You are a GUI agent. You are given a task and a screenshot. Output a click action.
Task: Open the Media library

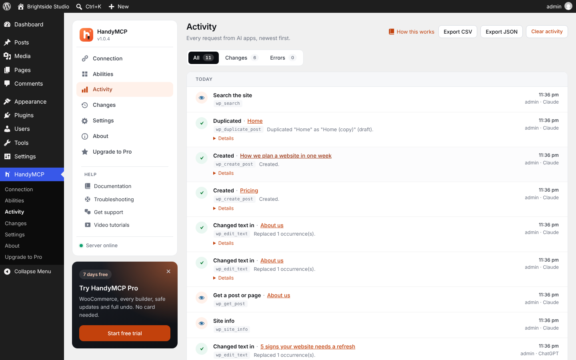32,56
